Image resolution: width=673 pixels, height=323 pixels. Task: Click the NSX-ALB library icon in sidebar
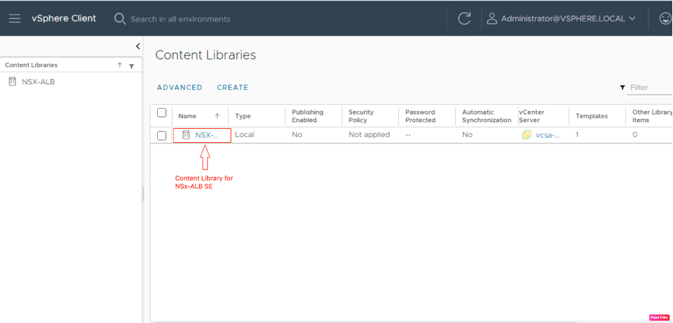point(12,82)
